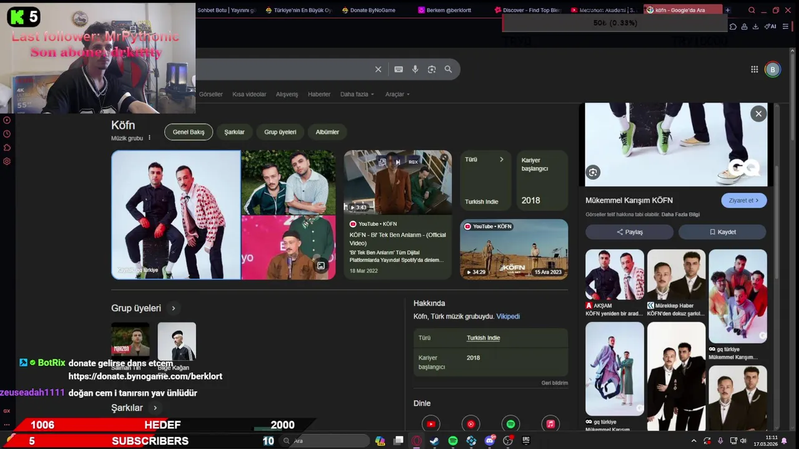Image resolution: width=799 pixels, height=449 pixels.
Task: Open browser easy setup menu icon
Action: 785,26
